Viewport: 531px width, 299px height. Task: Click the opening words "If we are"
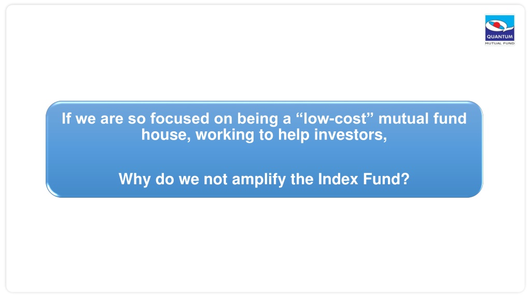(92, 119)
